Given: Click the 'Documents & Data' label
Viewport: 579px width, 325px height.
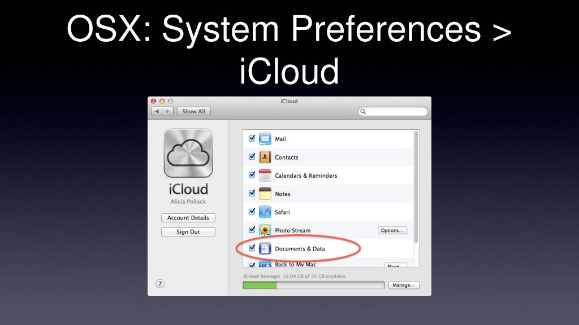Looking at the screenshot, I should [300, 249].
